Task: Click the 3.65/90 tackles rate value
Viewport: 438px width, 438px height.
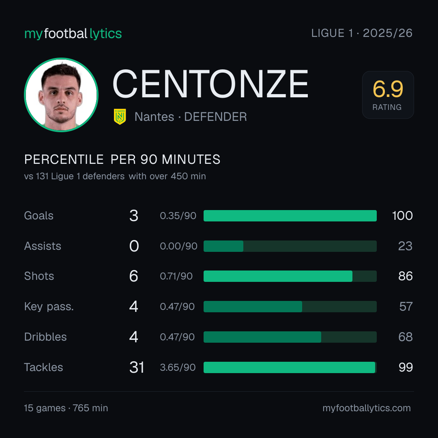Action: tap(178, 367)
